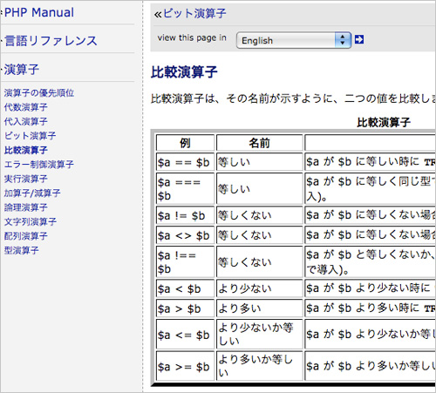Select 型演算子 in sidebar
The image size is (436, 393).
tap(21, 250)
